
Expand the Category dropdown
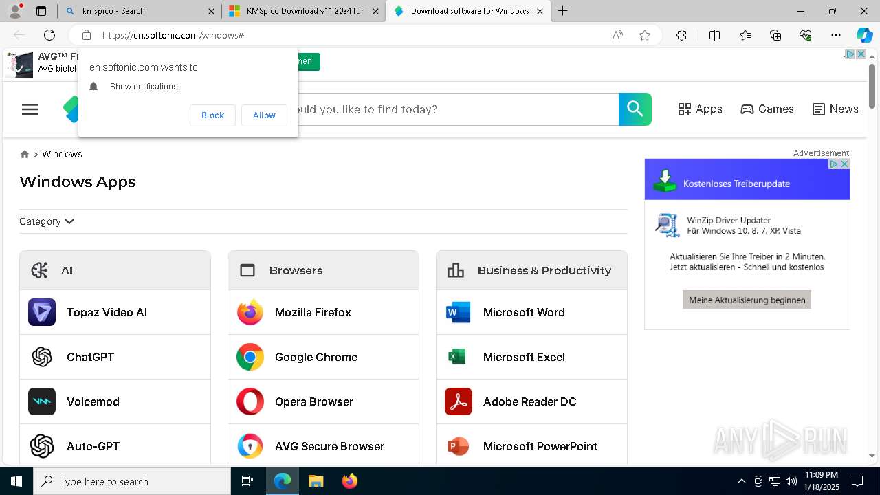pos(47,221)
